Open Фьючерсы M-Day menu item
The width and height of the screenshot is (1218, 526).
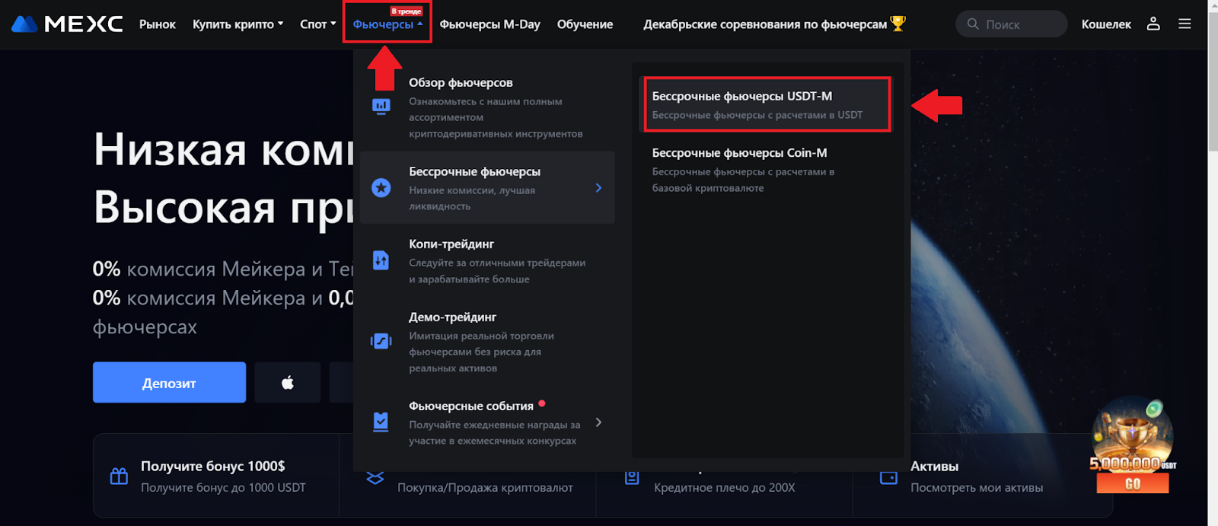click(489, 24)
